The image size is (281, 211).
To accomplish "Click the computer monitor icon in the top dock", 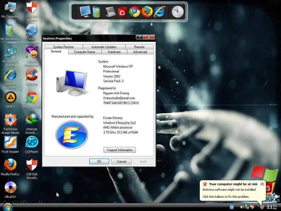I will pyautogui.click(x=85, y=12).
